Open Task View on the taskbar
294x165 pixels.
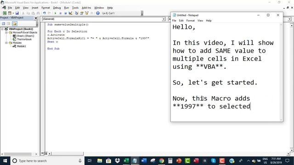click(x=90, y=161)
